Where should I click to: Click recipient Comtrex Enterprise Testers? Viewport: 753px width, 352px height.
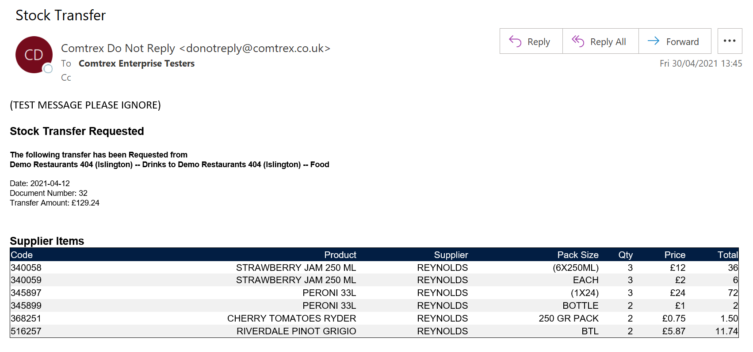137,64
